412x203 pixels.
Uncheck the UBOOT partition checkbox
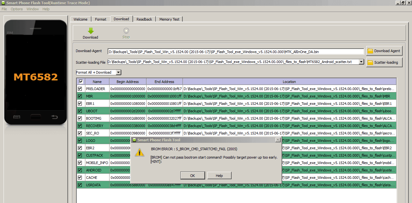point(80,111)
